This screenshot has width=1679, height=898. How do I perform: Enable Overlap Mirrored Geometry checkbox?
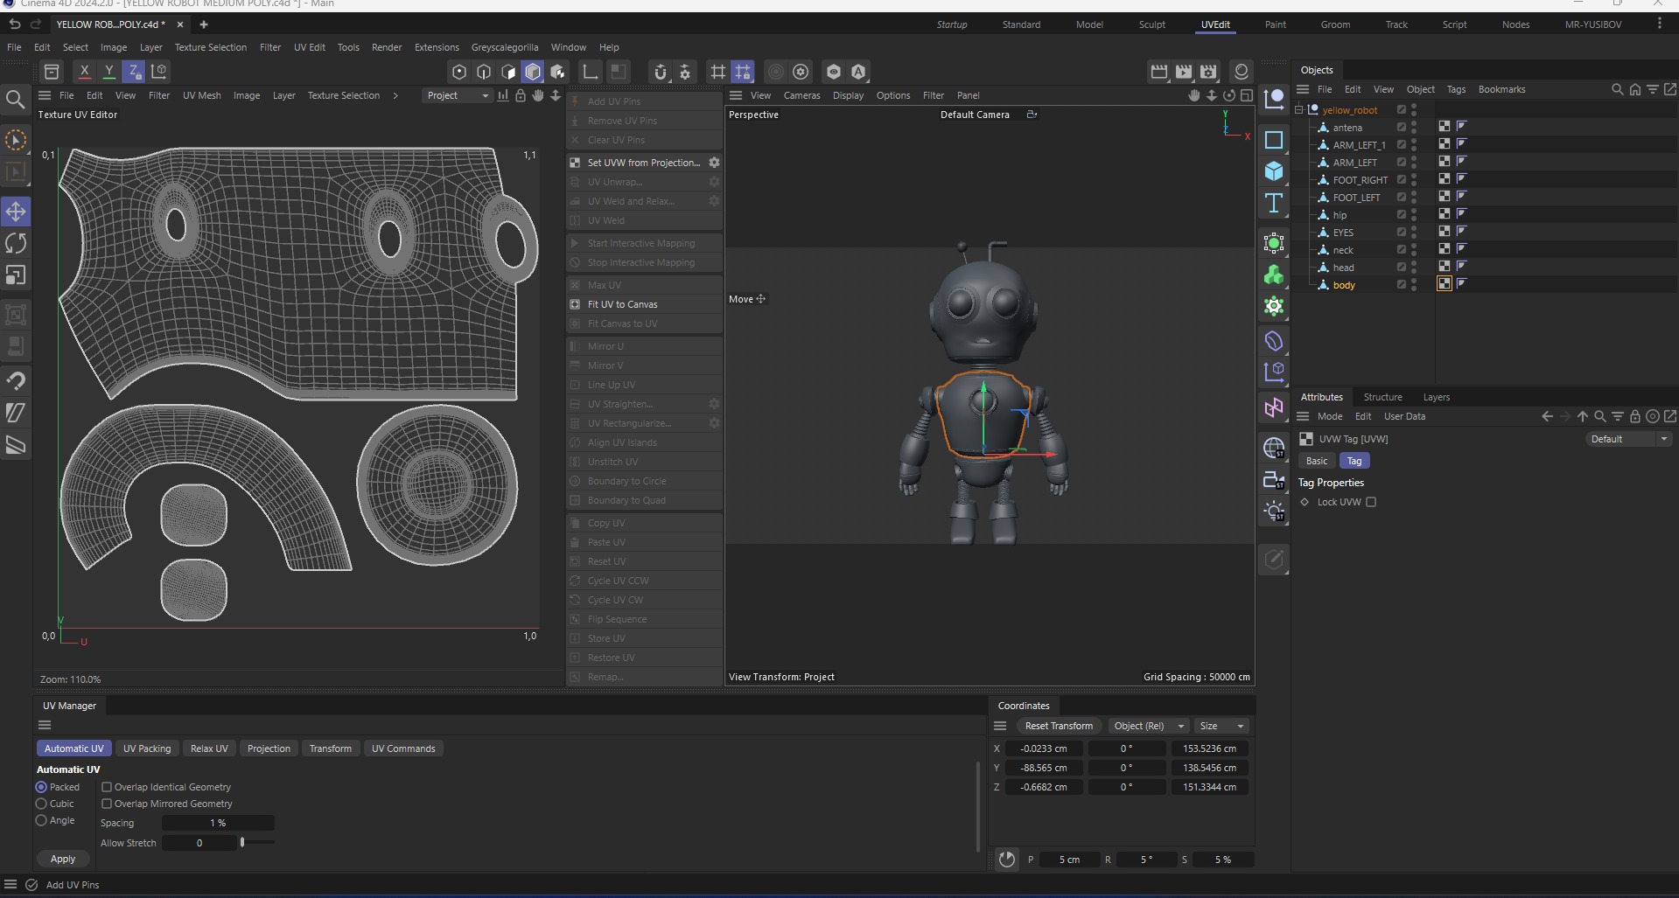click(107, 804)
